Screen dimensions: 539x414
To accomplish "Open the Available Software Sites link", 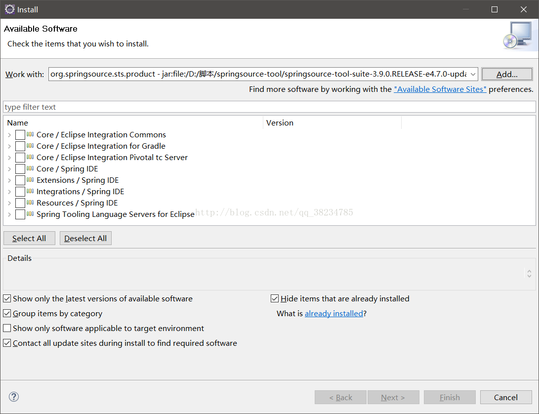I will 440,89.
